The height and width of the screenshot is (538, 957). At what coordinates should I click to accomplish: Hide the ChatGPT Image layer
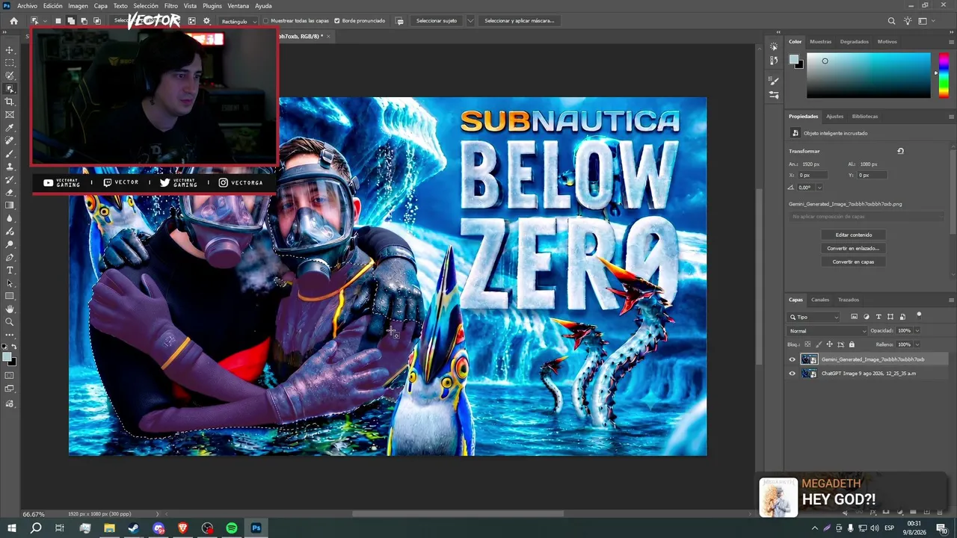[x=793, y=374]
